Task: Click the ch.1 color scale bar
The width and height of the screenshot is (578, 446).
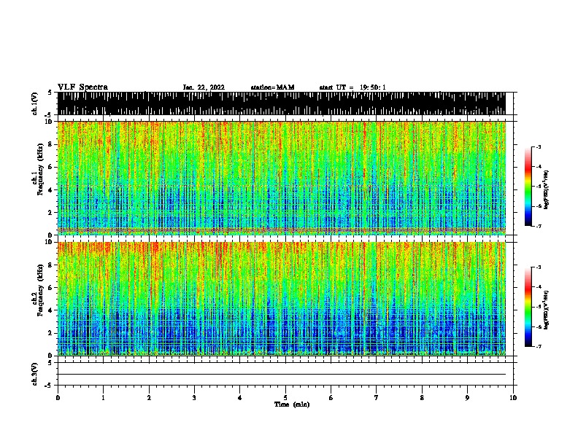Action: 528,187
